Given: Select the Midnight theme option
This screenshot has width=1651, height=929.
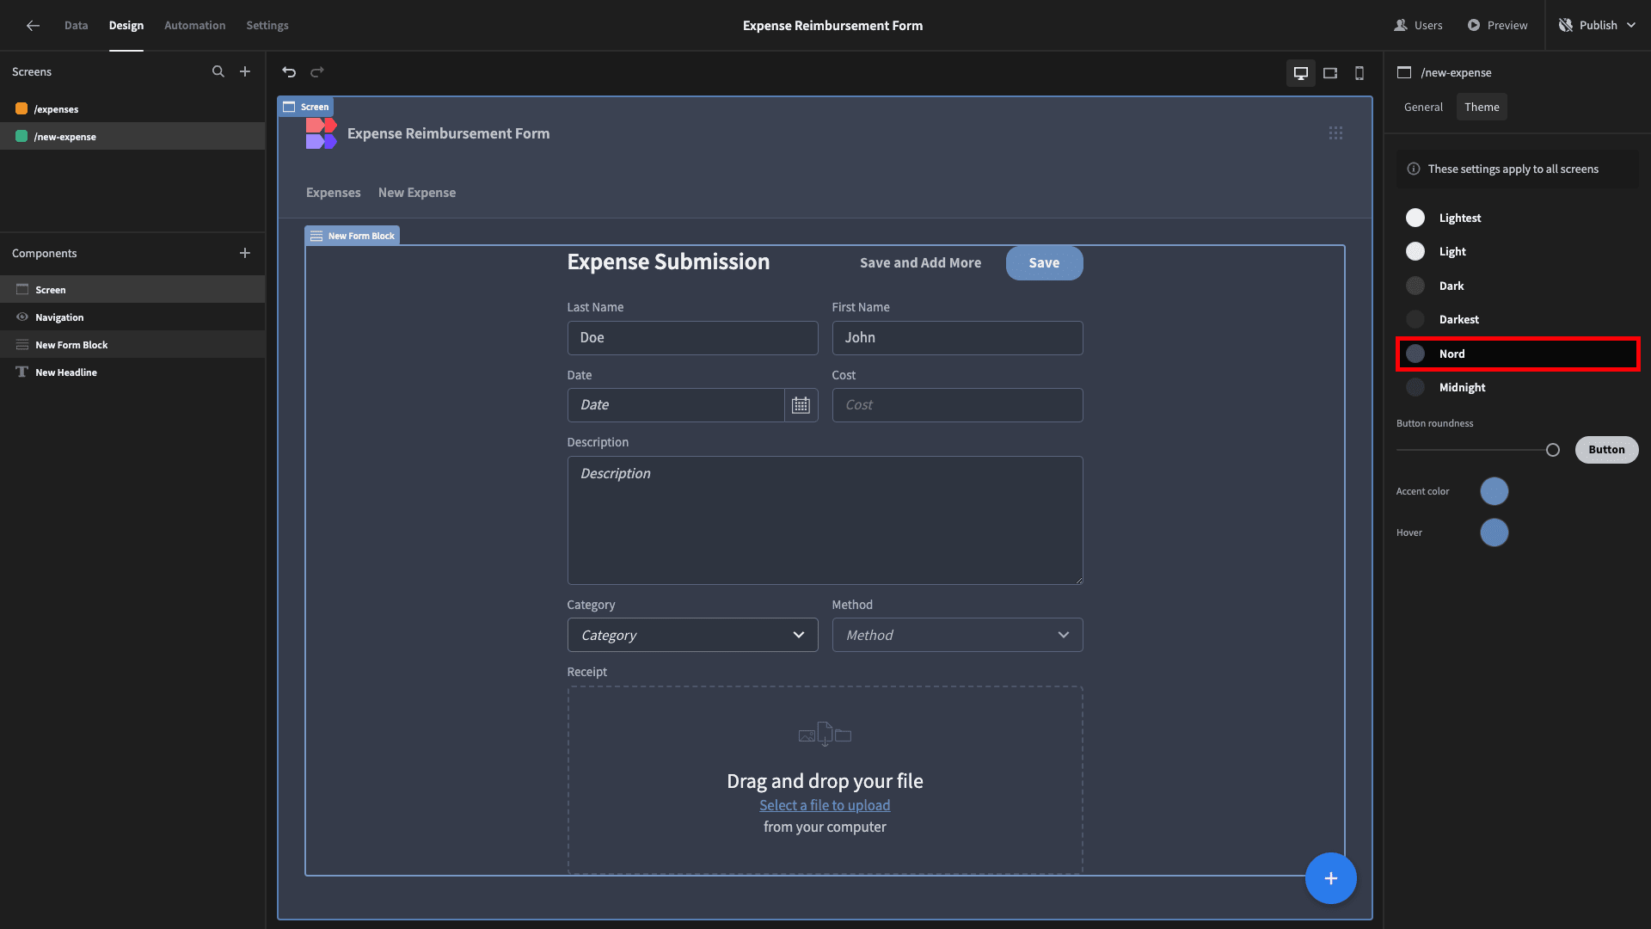Looking at the screenshot, I should tap(1518, 387).
